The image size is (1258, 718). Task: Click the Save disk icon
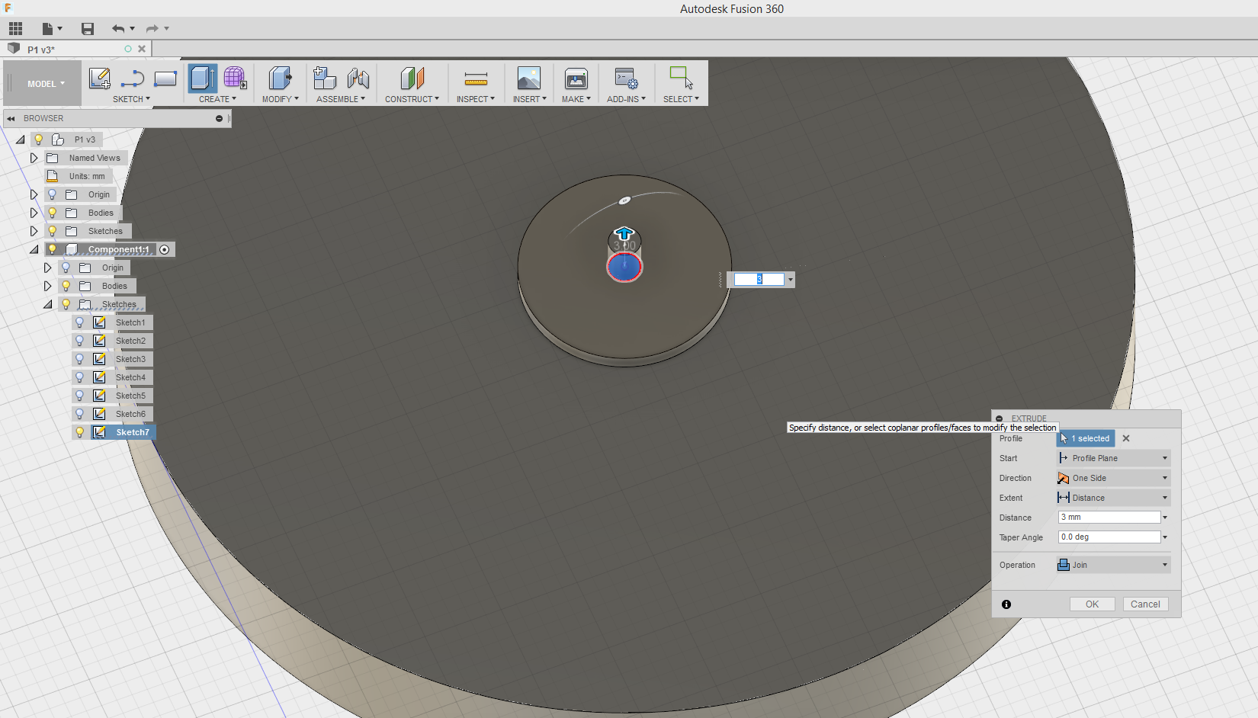88,29
